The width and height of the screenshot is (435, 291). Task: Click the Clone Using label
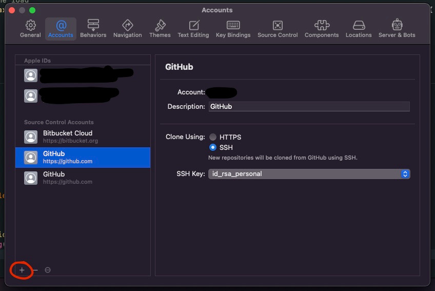tap(185, 137)
